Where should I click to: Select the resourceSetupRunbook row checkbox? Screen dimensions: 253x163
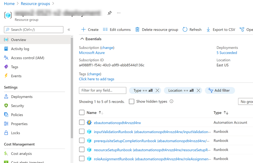click(x=82, y=149)
